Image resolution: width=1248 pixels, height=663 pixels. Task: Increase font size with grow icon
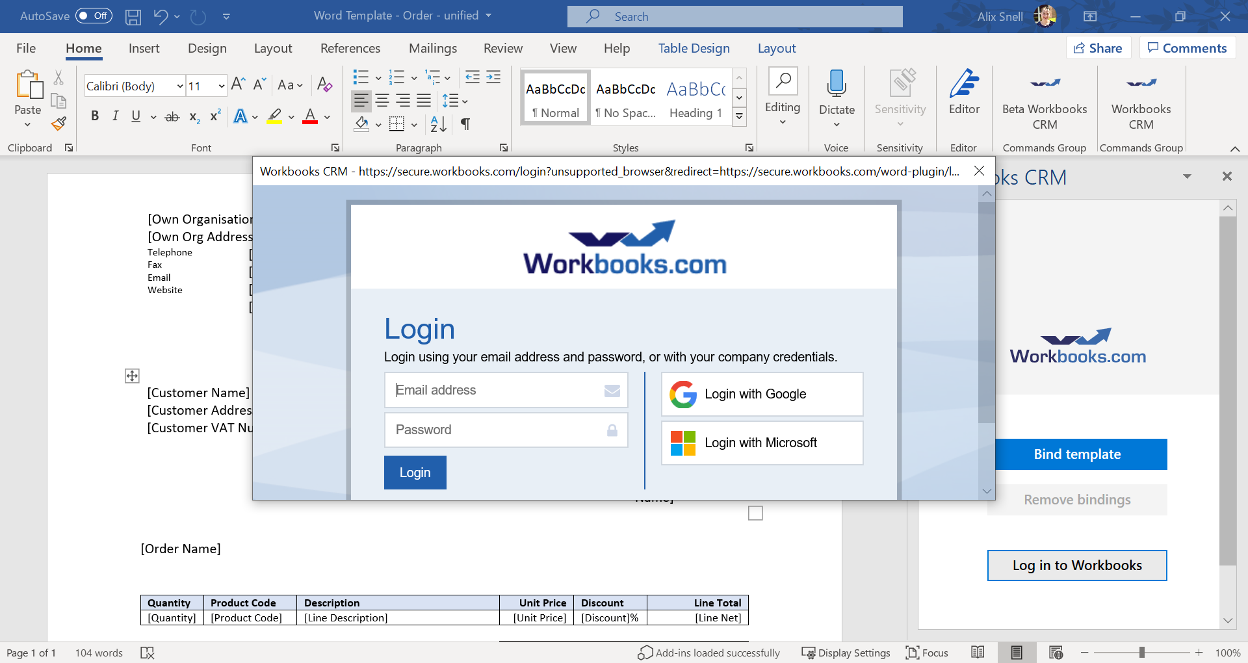point(238,84)
